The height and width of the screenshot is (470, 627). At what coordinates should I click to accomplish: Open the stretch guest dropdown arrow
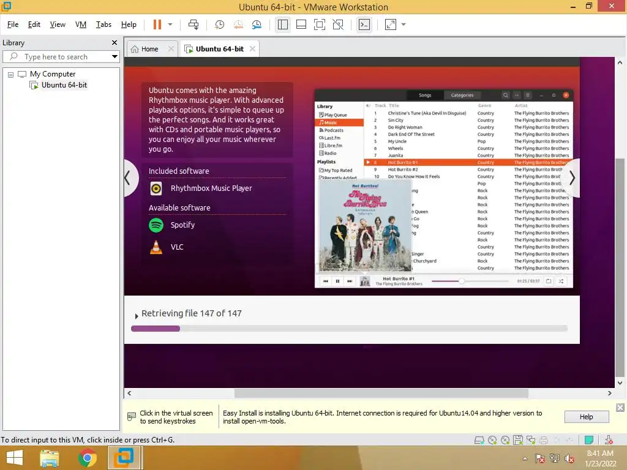(x=404, y=24)
